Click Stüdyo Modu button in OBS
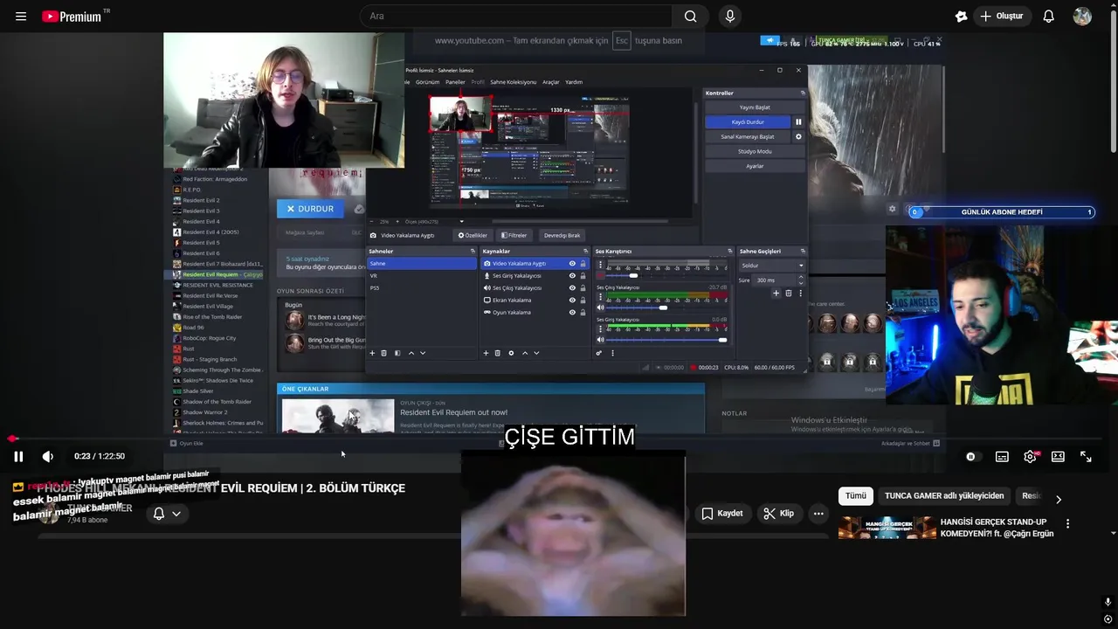 tap(755, 152)
